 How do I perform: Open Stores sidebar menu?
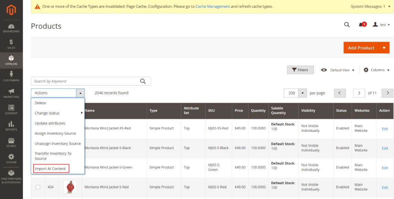pos(11,143)
